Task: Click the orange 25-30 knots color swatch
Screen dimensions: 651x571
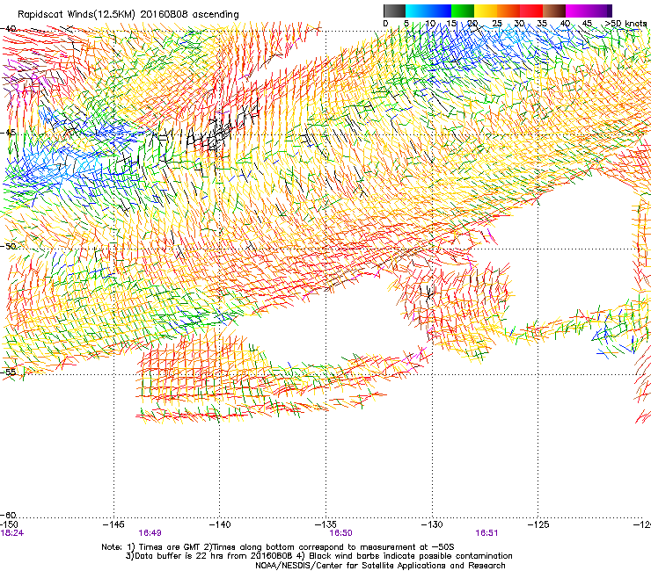Action: [x=508, y=11]
